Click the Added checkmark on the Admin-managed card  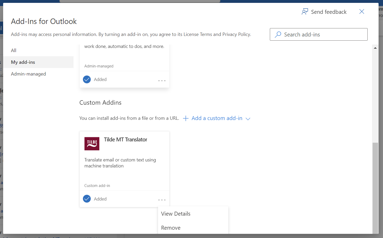(87, 79)
